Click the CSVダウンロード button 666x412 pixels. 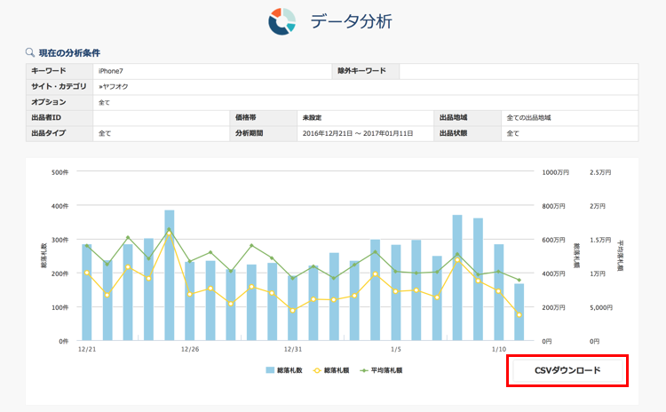pos(567,370)
